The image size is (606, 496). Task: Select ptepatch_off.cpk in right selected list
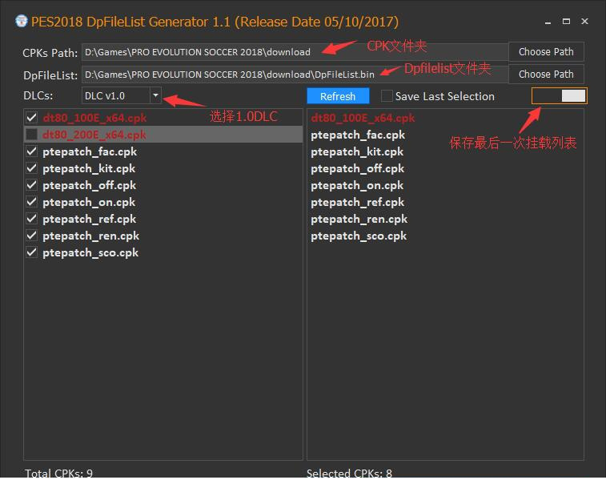click(x=358, y=168)
